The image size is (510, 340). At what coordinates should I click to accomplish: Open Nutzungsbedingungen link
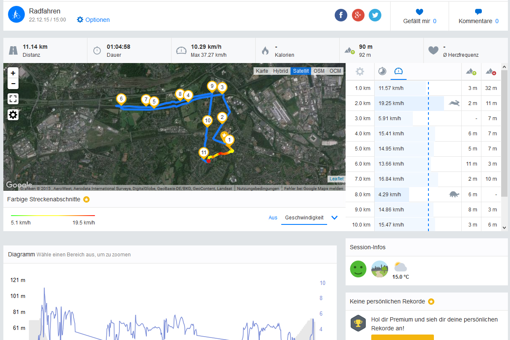(258, 189)
